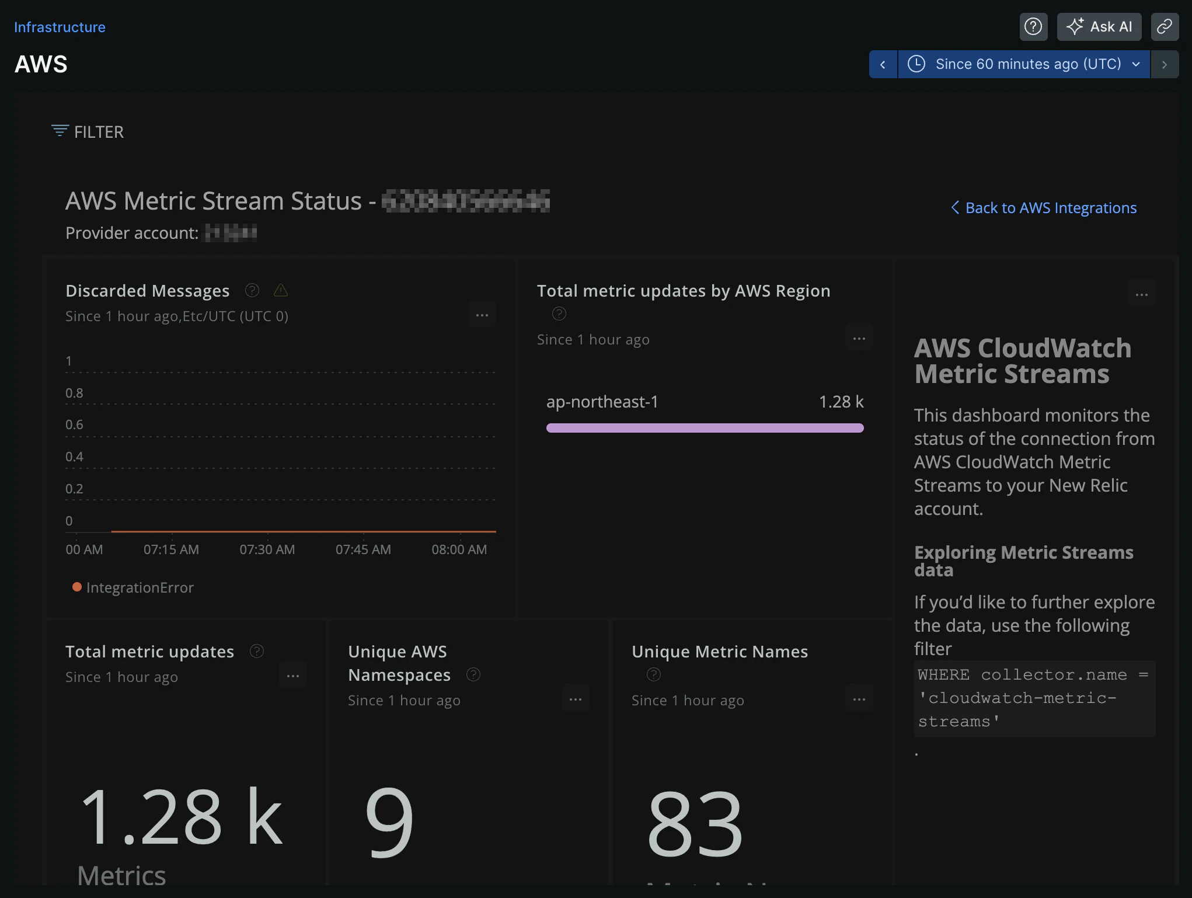Click the 07:30 AM axis label
The width and height of the screenshot is (1192, 898).
pos(267,549)
